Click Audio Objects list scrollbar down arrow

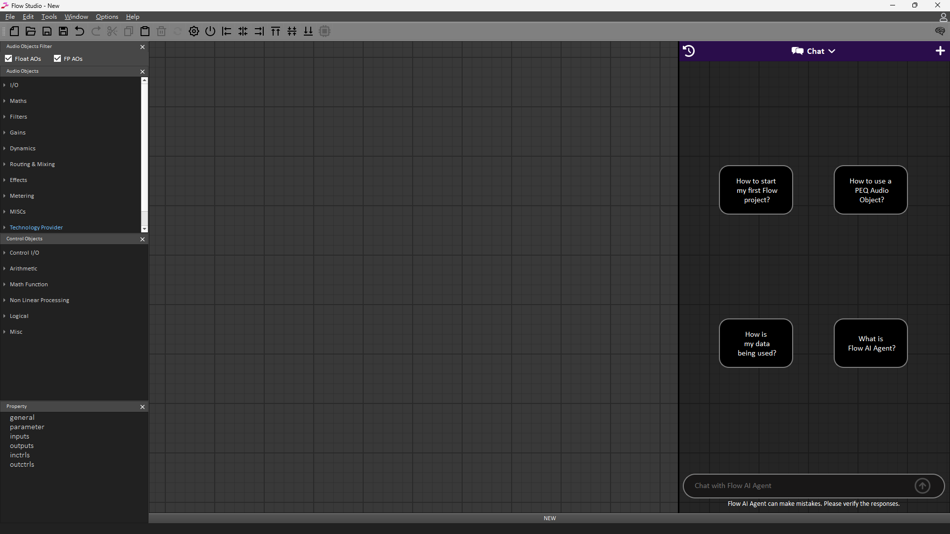click(144, 229)
